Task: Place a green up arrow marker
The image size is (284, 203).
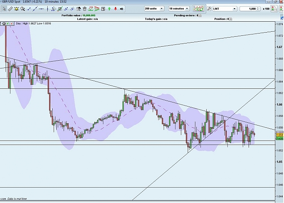Action: tap(109, 9)
